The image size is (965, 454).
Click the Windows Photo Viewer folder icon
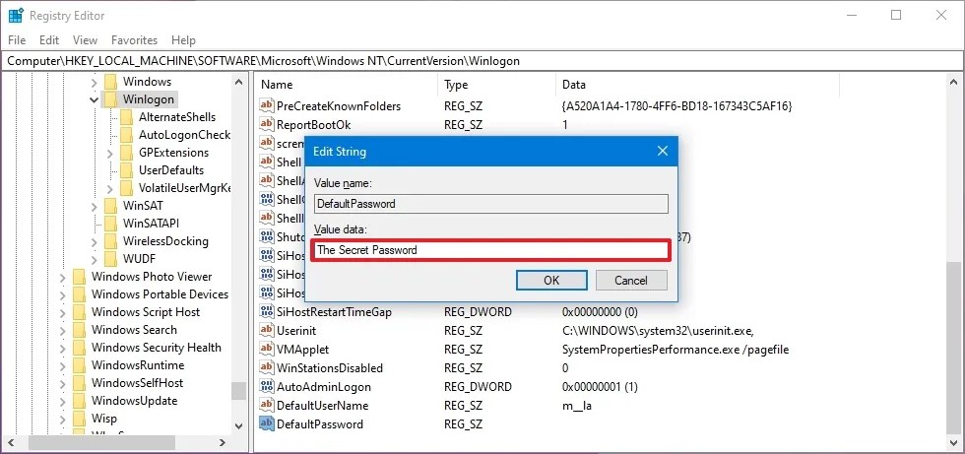point(79,276)
